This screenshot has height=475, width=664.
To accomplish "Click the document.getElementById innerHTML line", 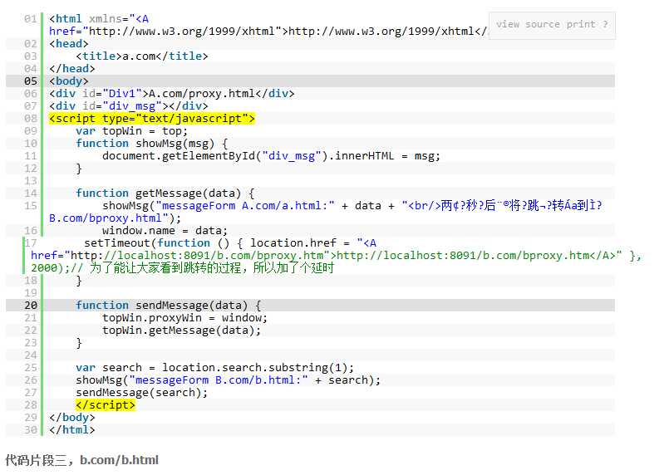I will click(x=271, y=155).
